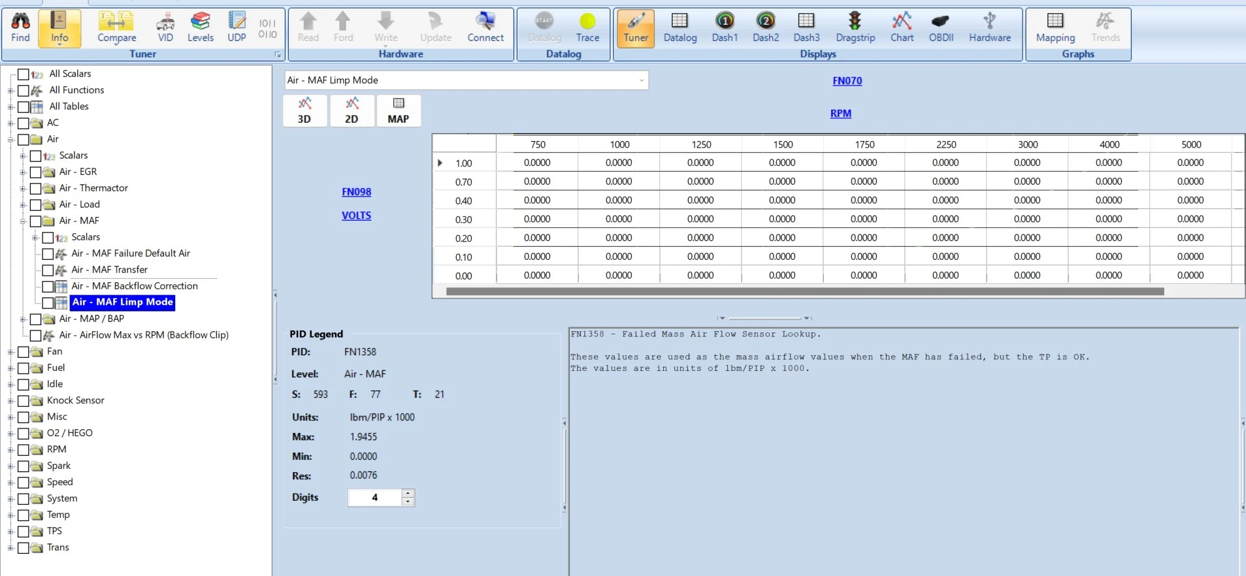Click the Ford upload icon

(x=343, y=28)
